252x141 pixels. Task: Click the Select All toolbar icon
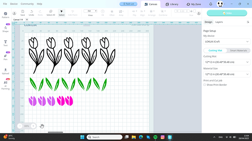coord(51,13)
